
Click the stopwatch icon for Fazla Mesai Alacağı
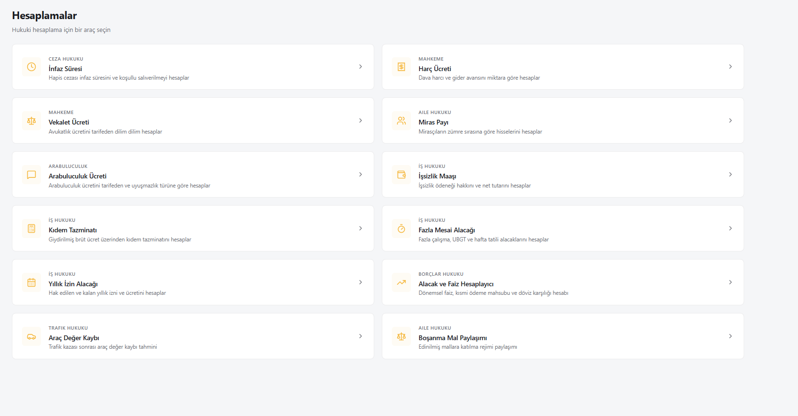click(x=401, y=229)
